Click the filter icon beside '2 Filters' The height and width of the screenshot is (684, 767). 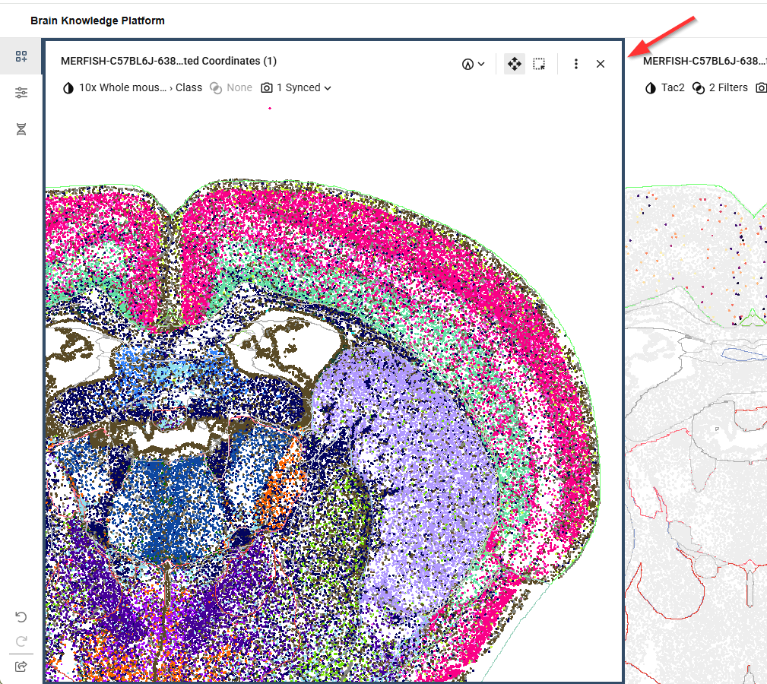pos(699,88)
